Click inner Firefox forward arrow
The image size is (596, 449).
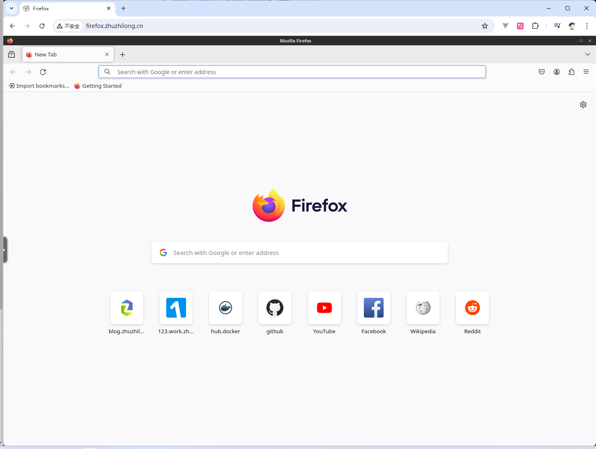(28, 72)
